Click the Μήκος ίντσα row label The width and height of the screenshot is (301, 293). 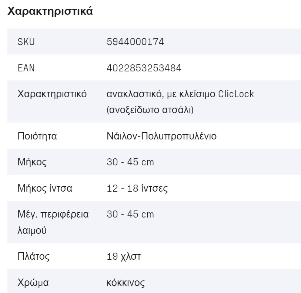click(45, 188)
